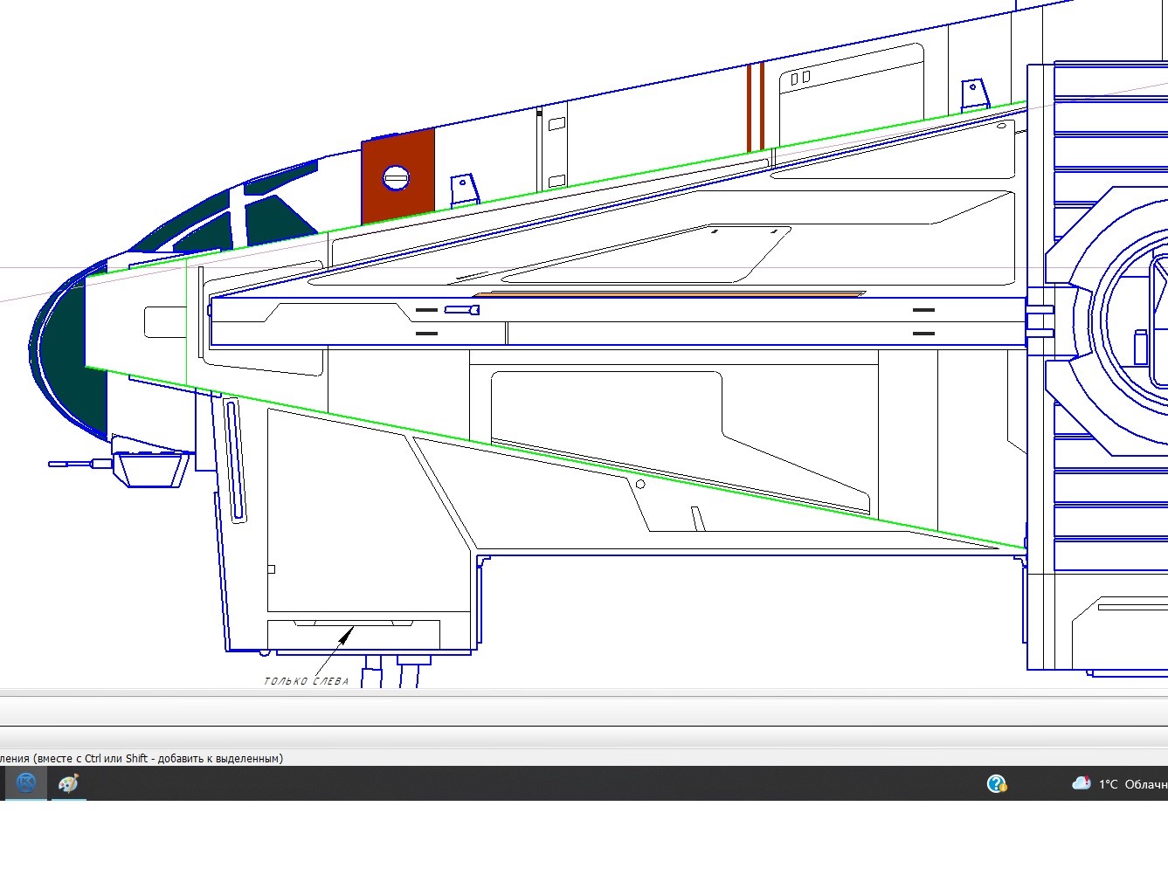Click the status bar selection hint text
Screen dimensions: 1168x875
[x=142, y=758]
